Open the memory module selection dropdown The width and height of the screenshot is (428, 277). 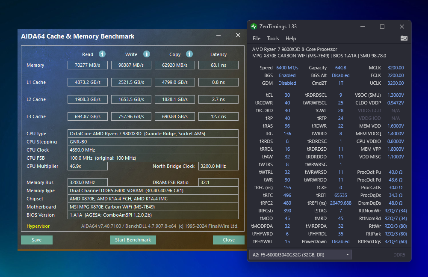pyautogui.click(x=300, y=255)
